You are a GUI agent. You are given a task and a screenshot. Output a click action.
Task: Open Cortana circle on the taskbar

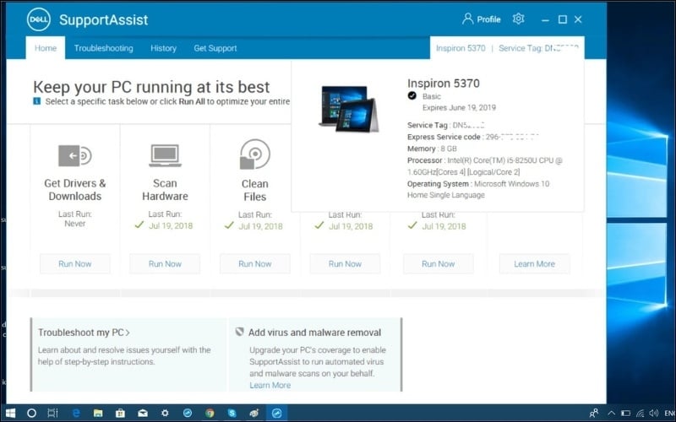[31, 414]
